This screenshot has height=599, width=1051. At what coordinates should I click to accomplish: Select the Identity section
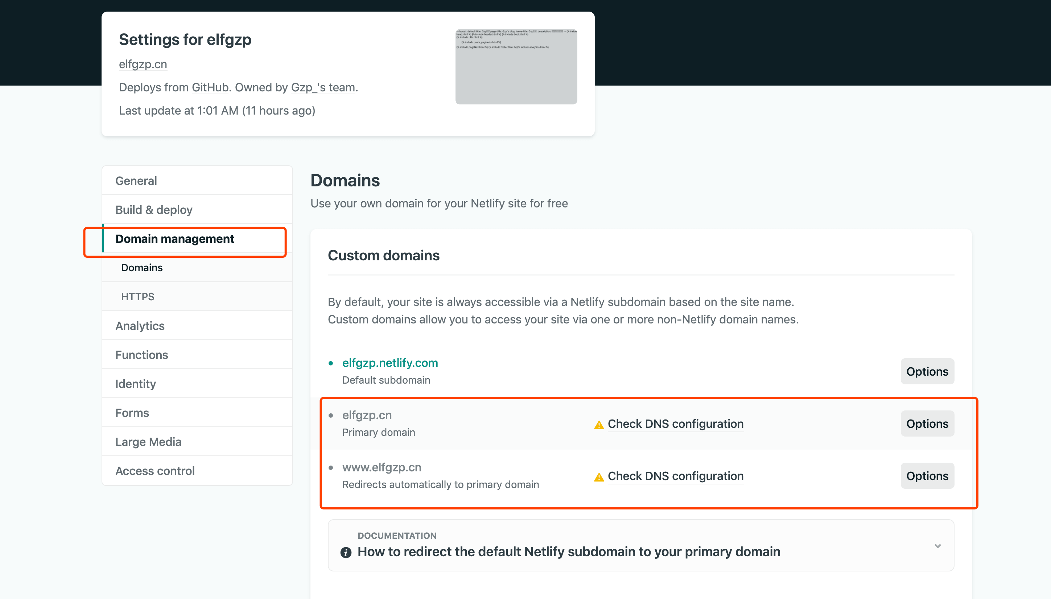click(x=135, y=384)
